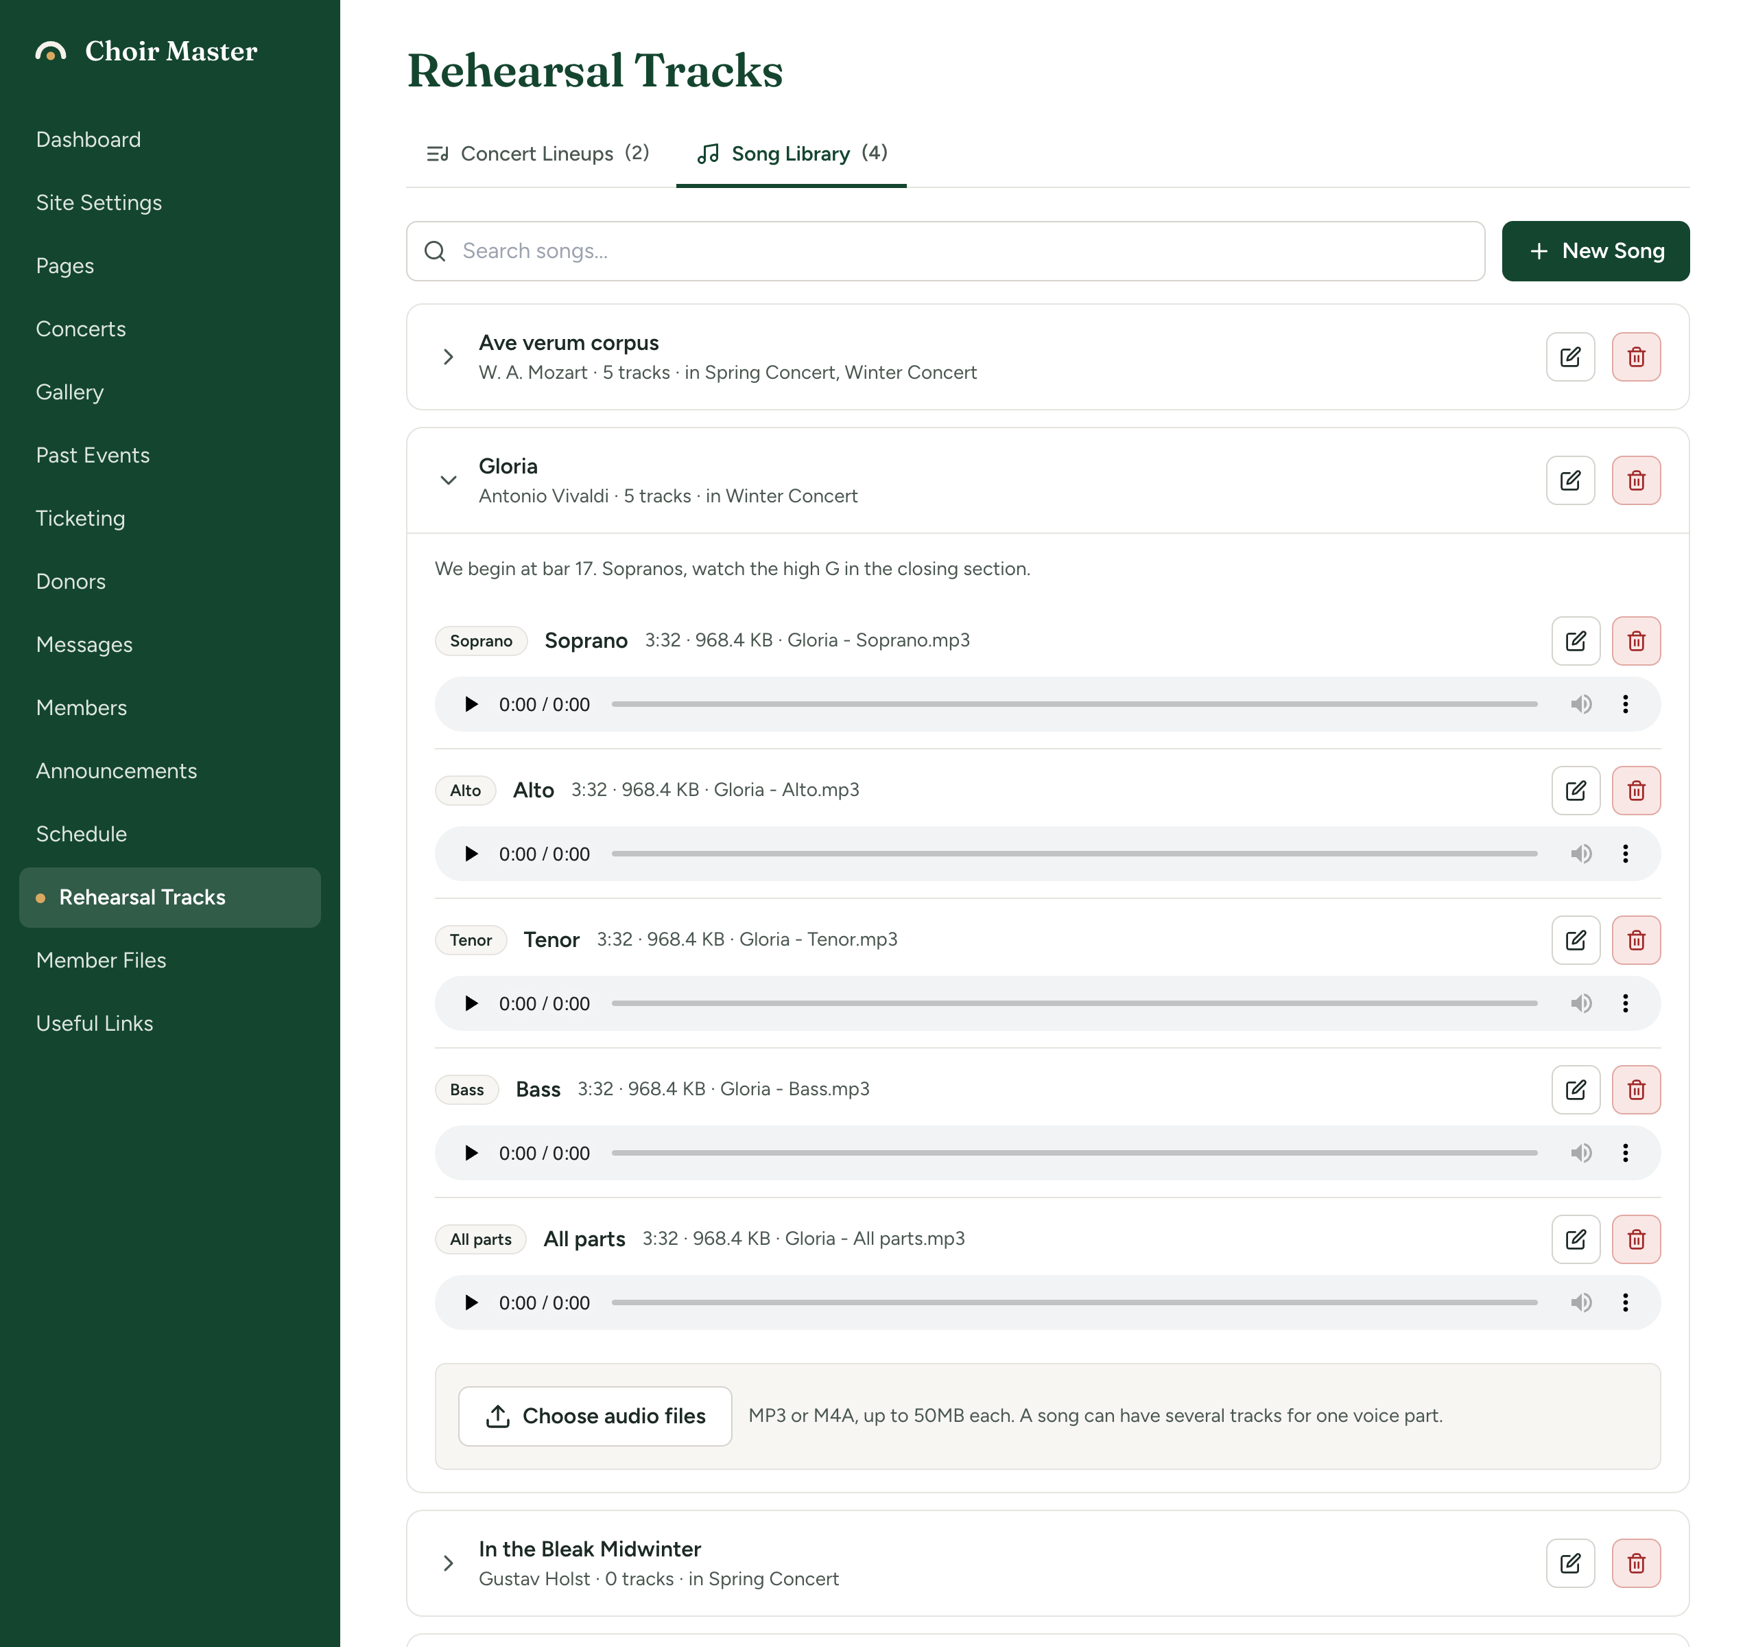Edit the Ave verum corpus song

coord(1569,357)
